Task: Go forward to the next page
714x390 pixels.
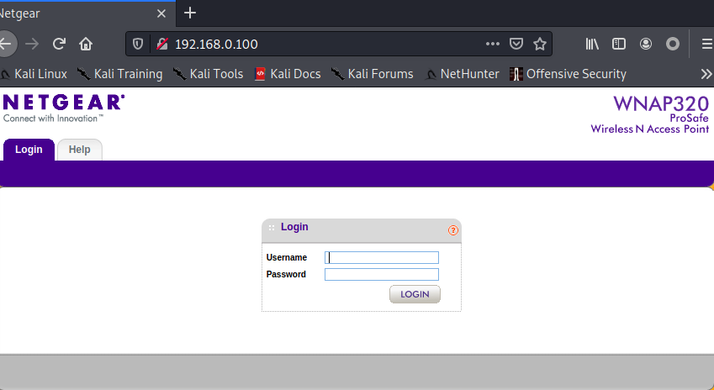Action: click(x=32, y=45)
